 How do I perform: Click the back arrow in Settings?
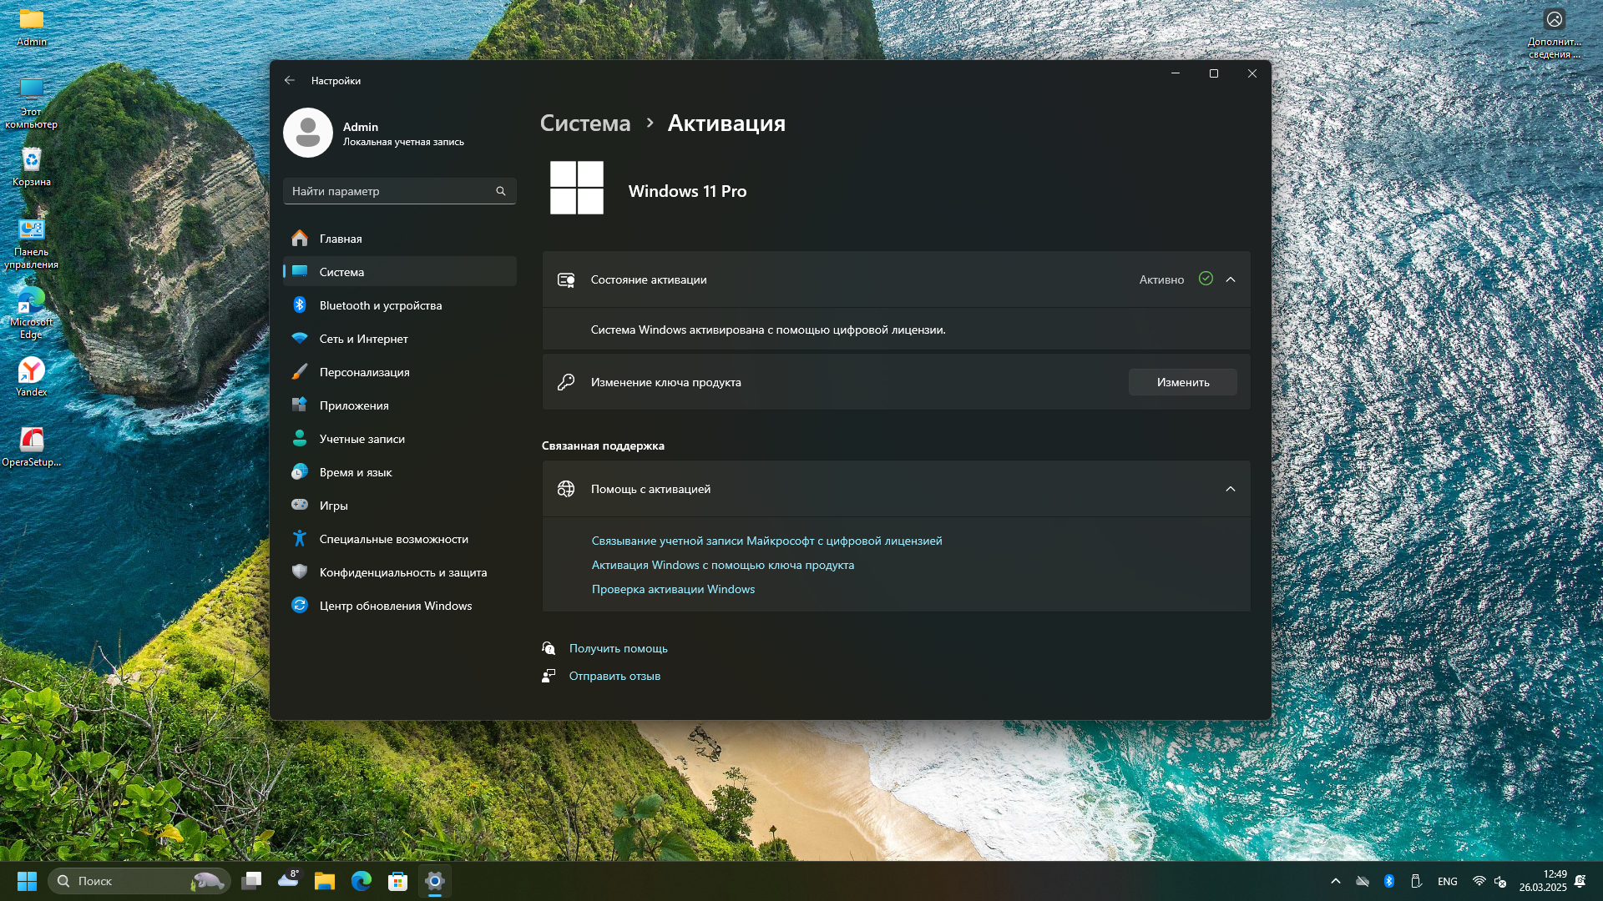tap(290, 80)
